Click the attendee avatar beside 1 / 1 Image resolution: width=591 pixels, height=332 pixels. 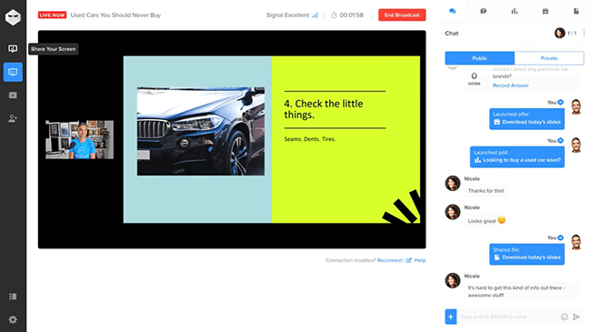tap(560, 33)
